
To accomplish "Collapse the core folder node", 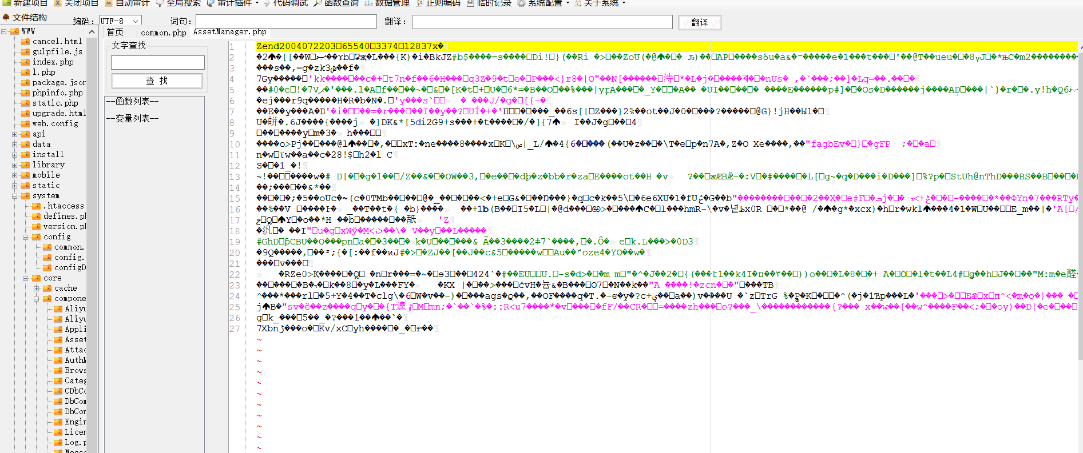I will click(x=26, y=278).
